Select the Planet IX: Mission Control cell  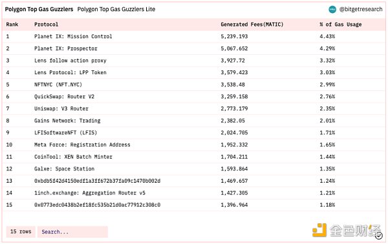click(x=73, y=37)
